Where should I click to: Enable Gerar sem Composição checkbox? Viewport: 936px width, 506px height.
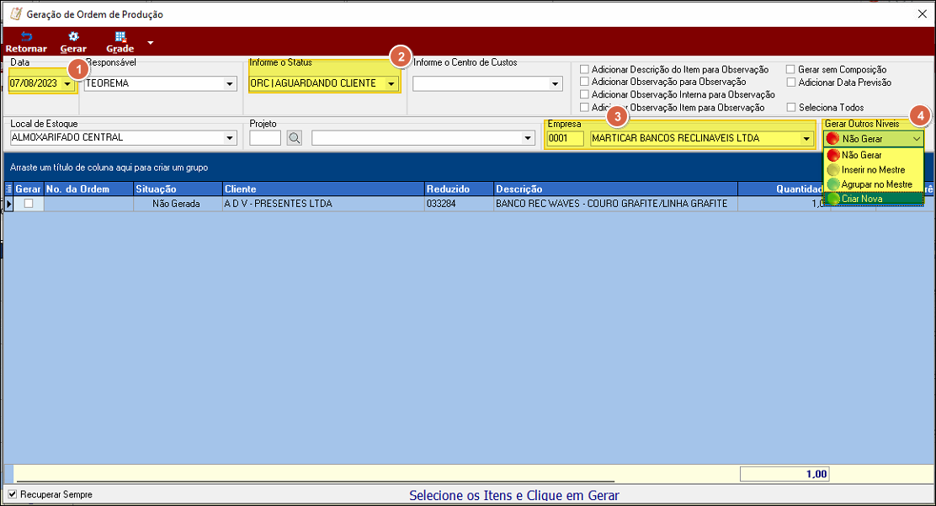coord(791,69)
